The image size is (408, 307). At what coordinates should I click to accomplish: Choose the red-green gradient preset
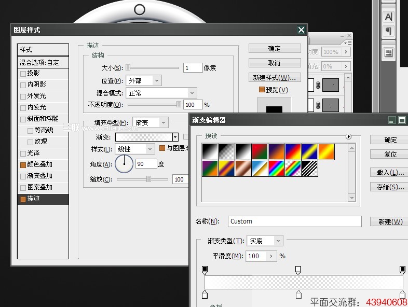click(x=260, y=151)
